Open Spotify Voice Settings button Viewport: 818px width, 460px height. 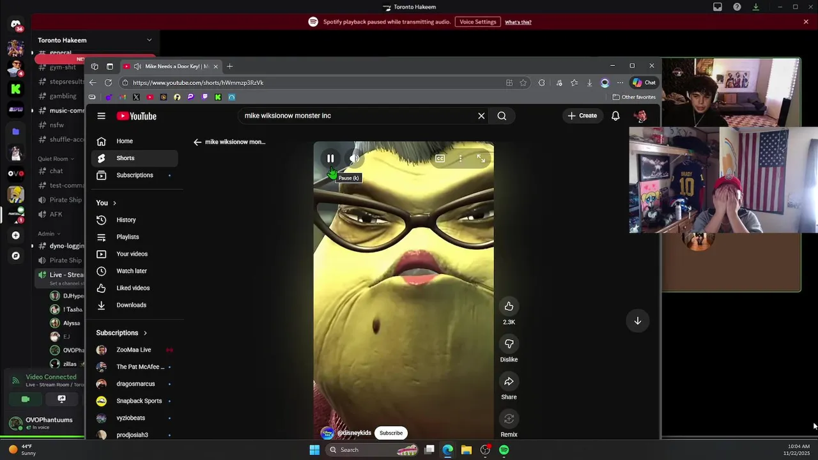pyautogui.click(x=477, y=22)
